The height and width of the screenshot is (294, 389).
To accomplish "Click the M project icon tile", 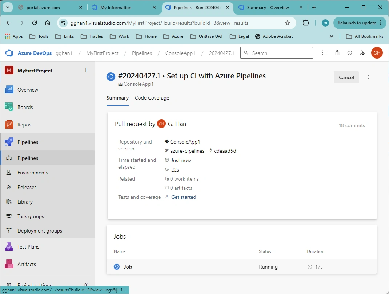I will point(9,71).
